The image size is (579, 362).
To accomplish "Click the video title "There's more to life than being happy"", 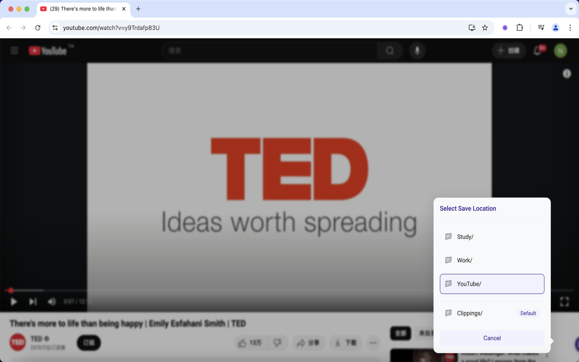I will coord(76,324).
